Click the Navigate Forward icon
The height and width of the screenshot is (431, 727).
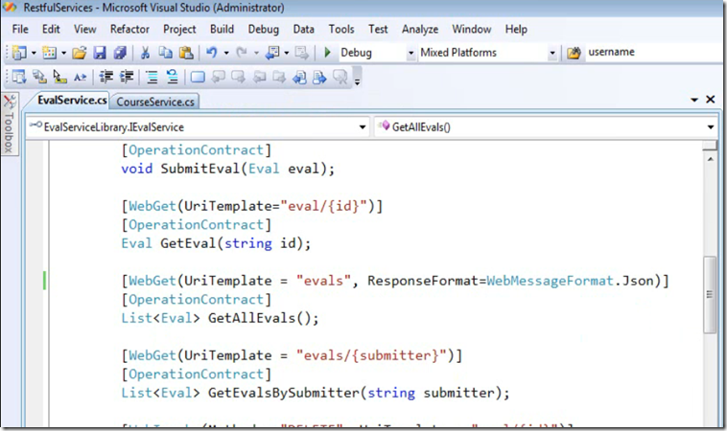pyautogui.click(x=301, y=53)
